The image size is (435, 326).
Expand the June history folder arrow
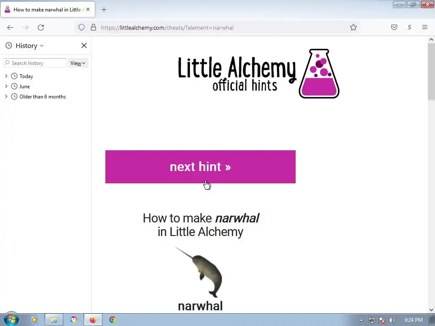coord(6,86)
